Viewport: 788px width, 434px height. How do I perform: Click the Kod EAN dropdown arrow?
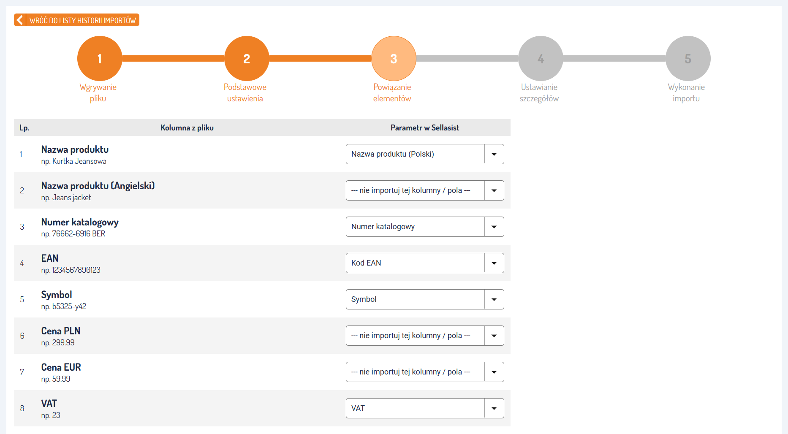494,263
